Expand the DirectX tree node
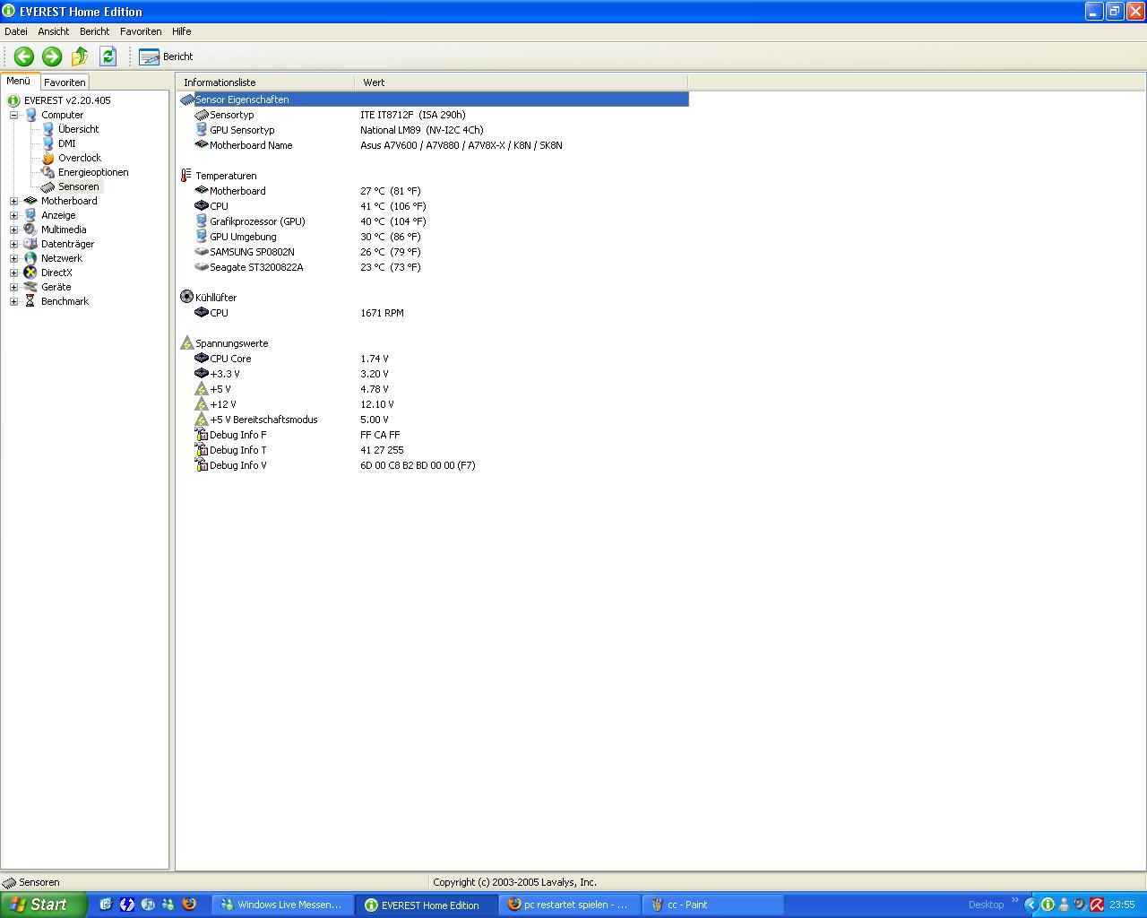Image resolution: width=1147 pixels, height=918 pixels. pyautogui.click(x=13, y=273)
